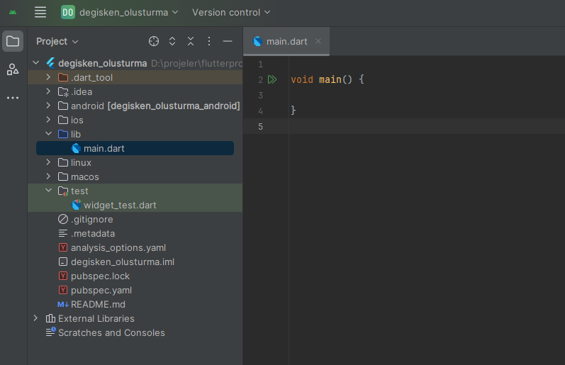Image resolution: width=565 pixels, height=365 pixels.
Task: Collapse the lib folder
Action: 48,134
